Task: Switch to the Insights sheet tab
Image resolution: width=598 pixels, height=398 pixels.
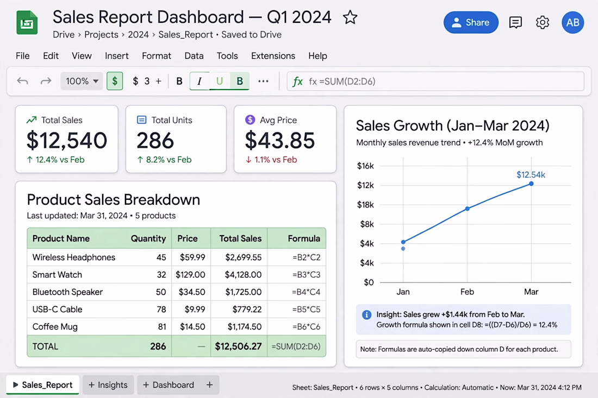Action: tap(108, 385)
